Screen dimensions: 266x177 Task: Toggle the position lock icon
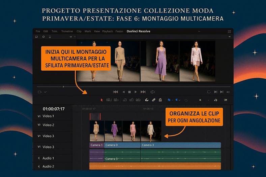click(160, 100)
